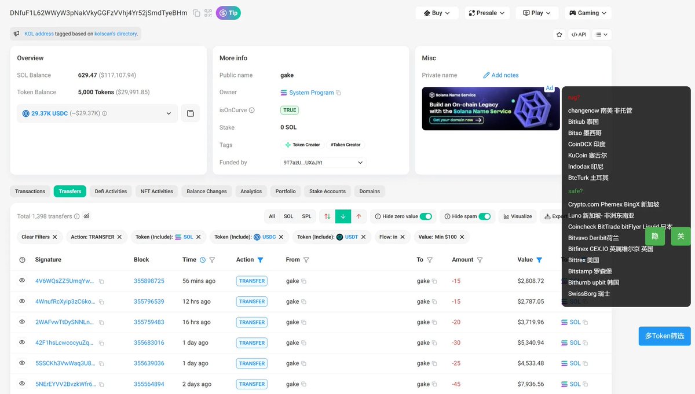Switch to the Transactions tab

point(30,192)
